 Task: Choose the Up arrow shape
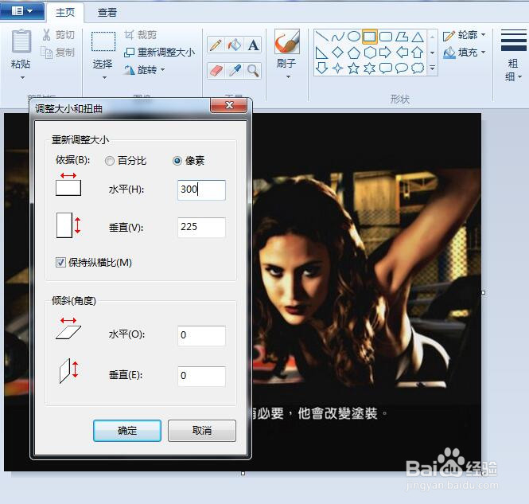(418, 53)
